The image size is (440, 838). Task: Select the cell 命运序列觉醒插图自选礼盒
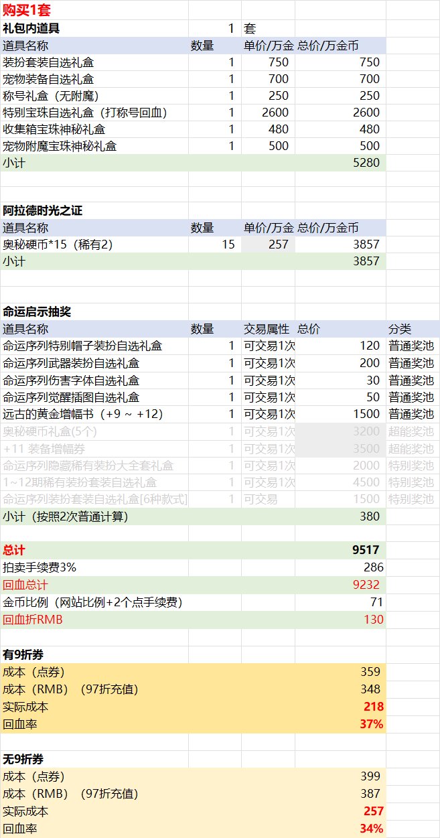coord(71,397)
